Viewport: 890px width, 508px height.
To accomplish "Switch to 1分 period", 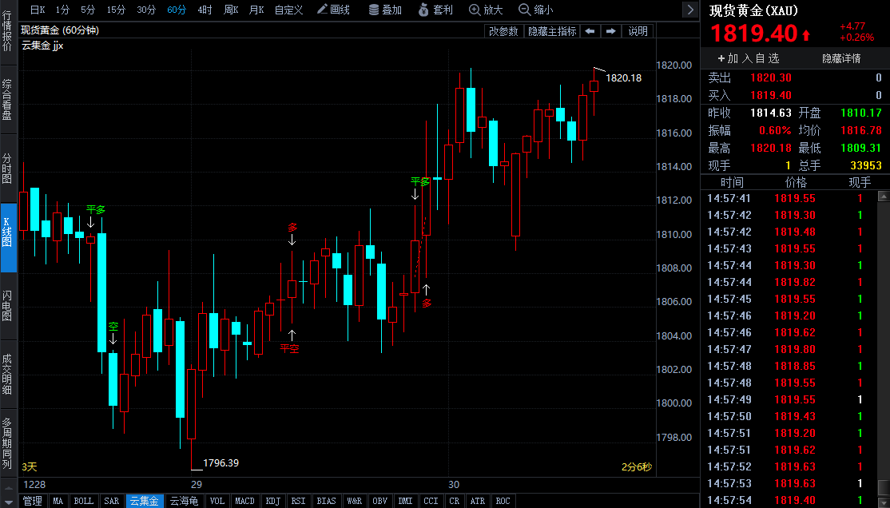I will point(62,10).
